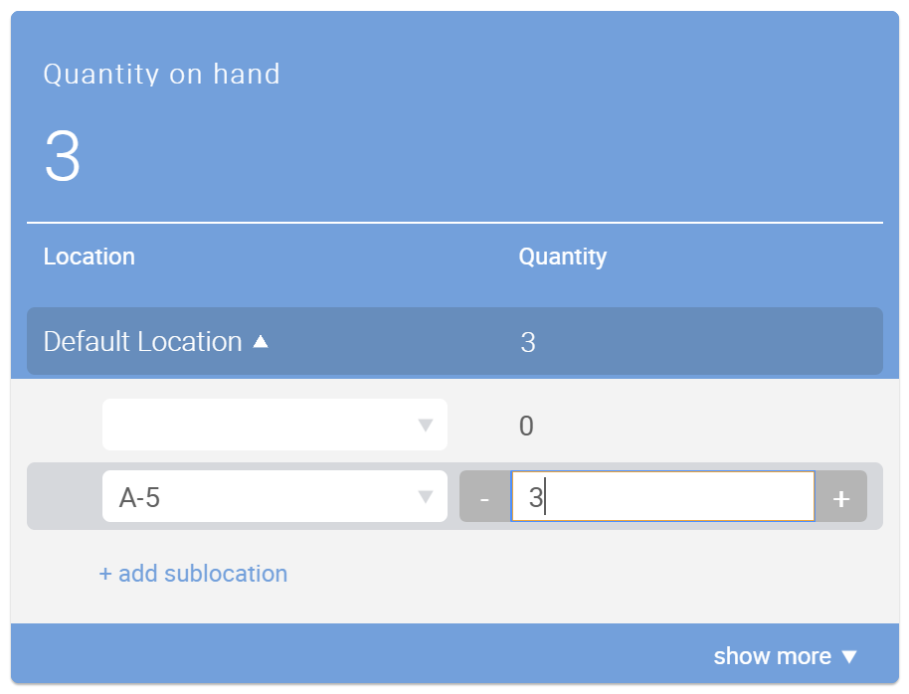Click the Location column header
Image resolution: width=909 pixels, height=694 pixels.
click(x=90, y=257)
